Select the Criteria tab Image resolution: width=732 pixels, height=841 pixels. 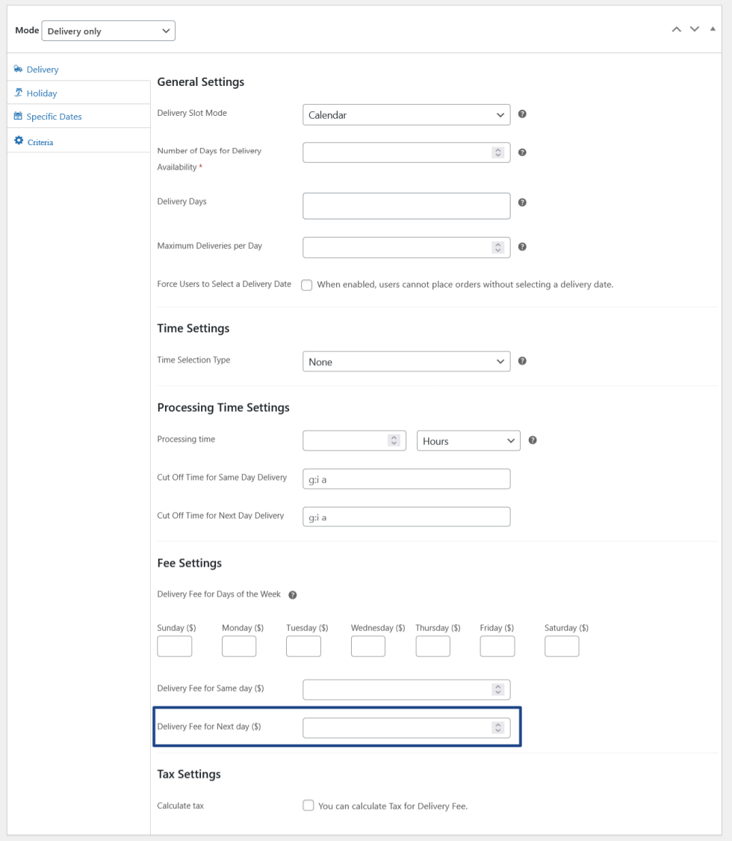(40, 142)
